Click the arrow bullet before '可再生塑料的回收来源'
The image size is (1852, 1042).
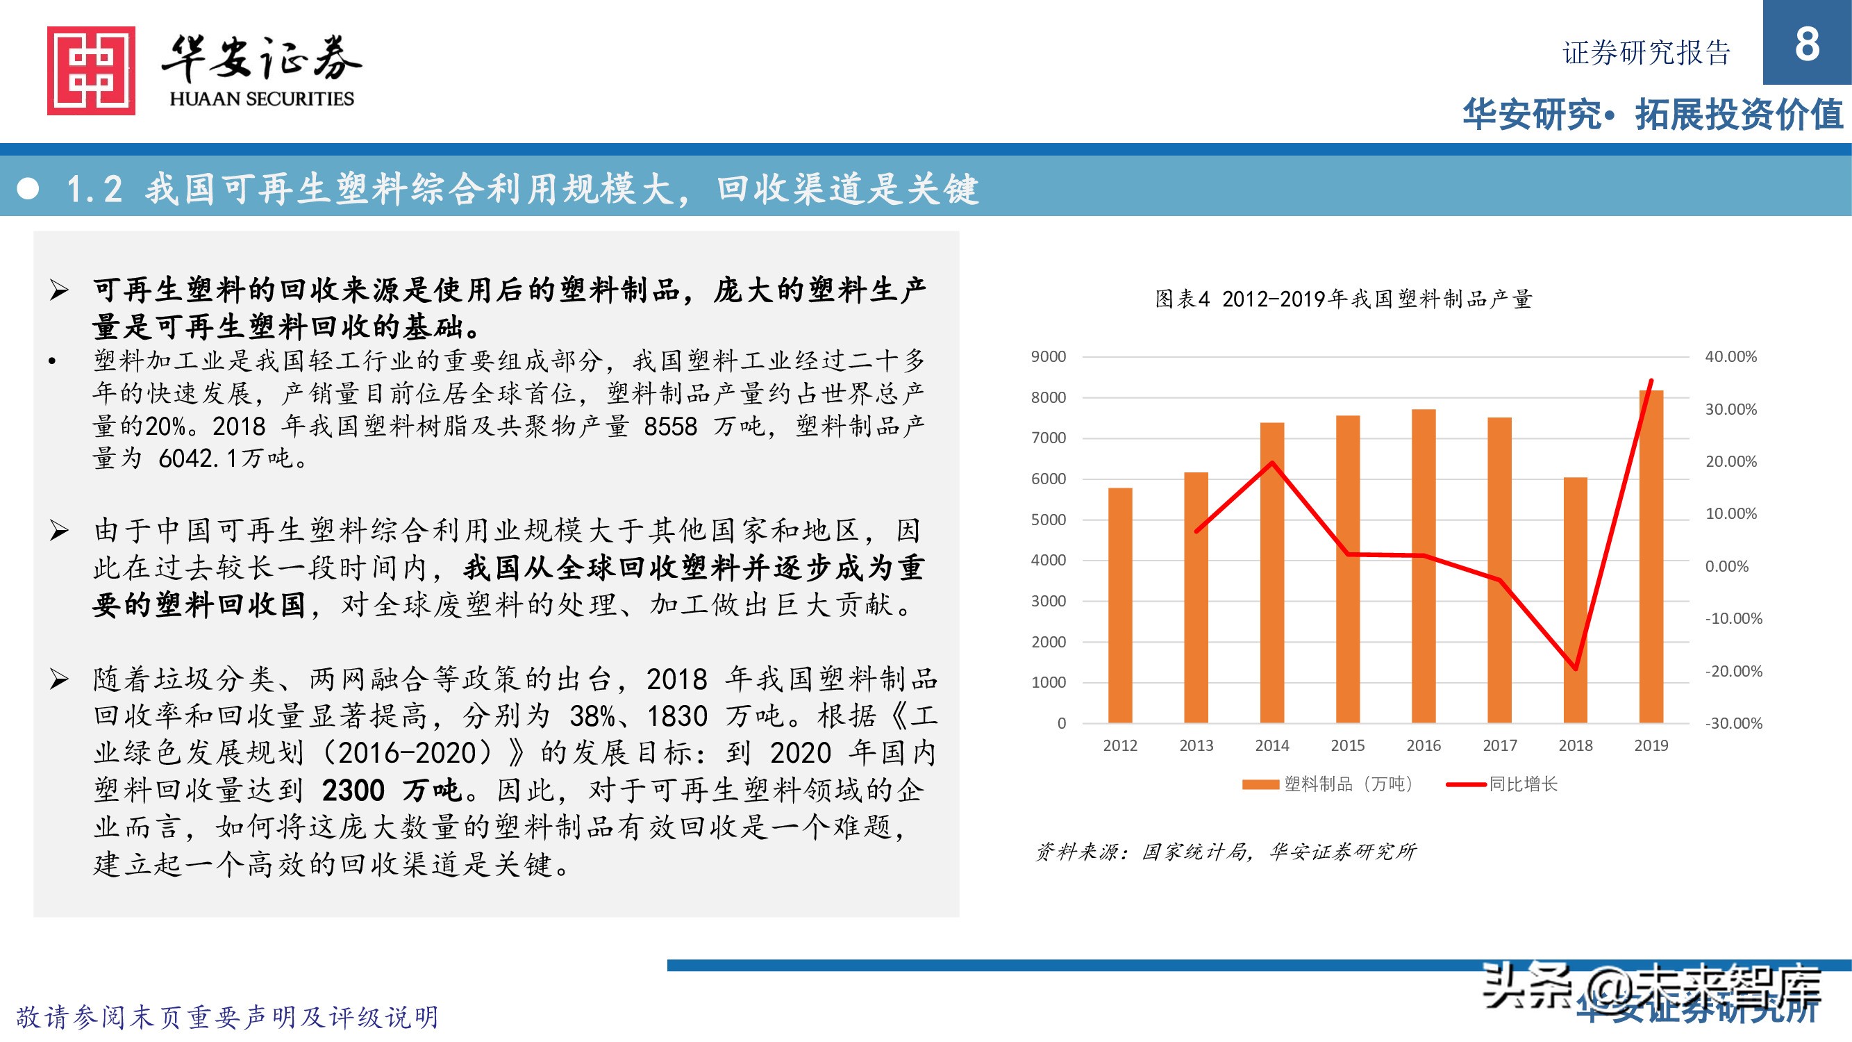click(59, 290)
